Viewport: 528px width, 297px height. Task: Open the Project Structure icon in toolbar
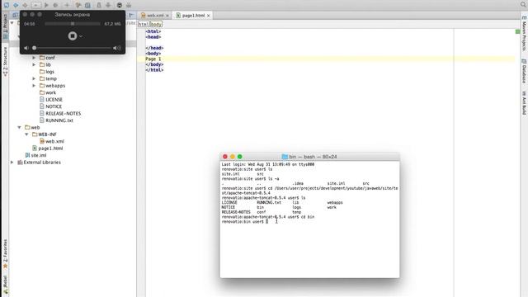click(87, 5)
